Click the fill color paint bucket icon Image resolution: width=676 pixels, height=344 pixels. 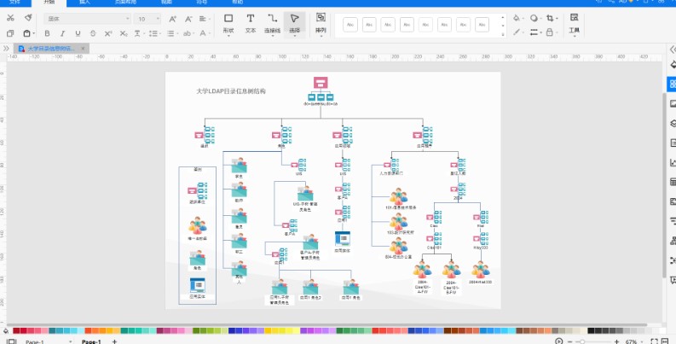point(517,18)
